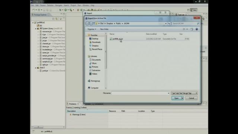Image resolution: width=238 pixels, height=134 pixels.
Task: Toggle the preview pane icon
Action: [192, 29]
